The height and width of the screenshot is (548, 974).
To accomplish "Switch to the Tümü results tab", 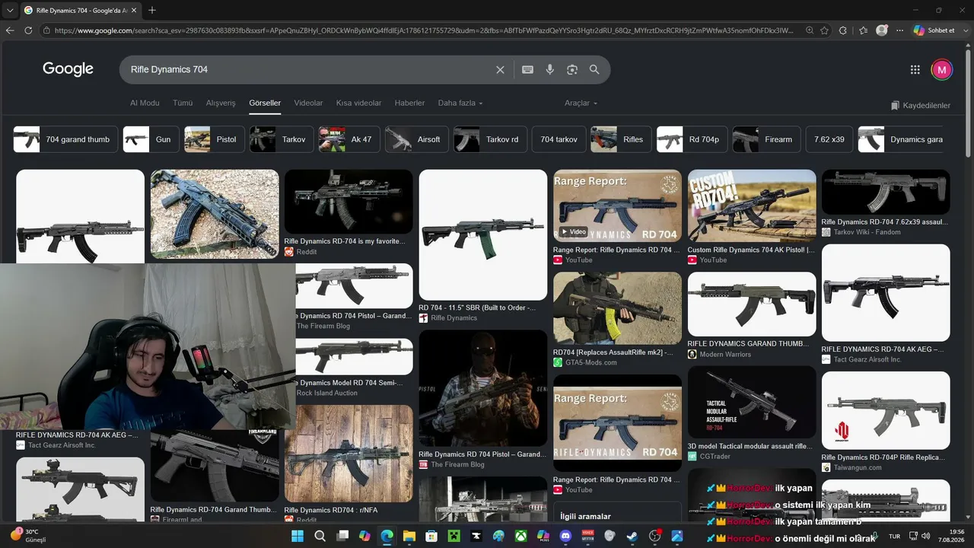I will 183,103.
